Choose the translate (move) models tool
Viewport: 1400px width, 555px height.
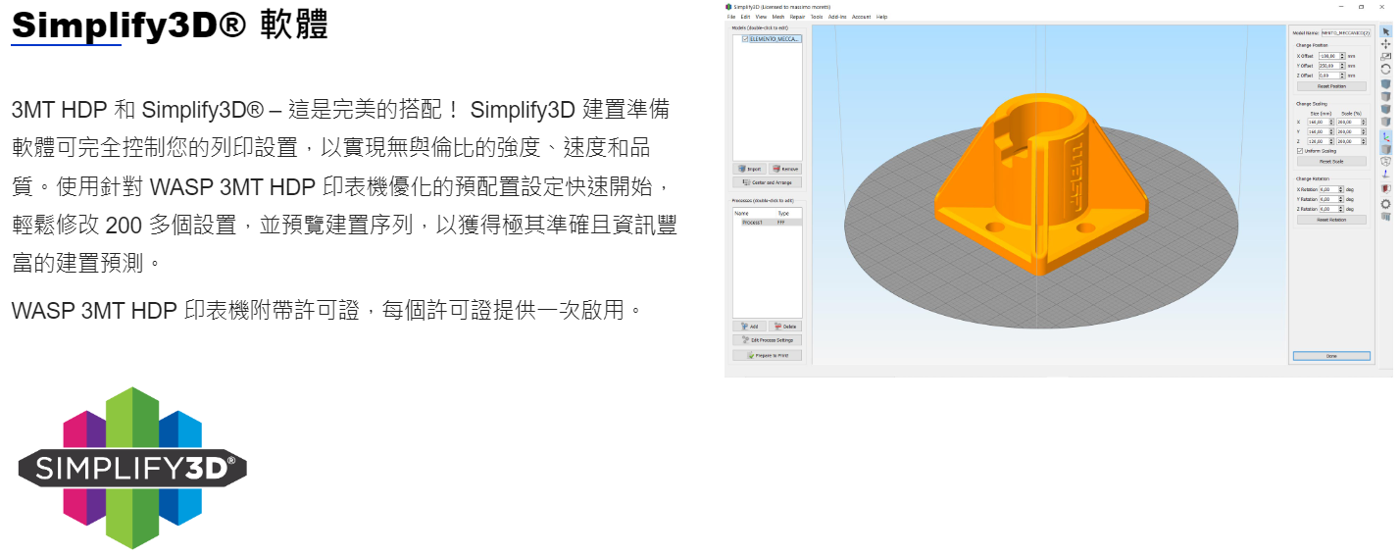(x=1385, y=44)
